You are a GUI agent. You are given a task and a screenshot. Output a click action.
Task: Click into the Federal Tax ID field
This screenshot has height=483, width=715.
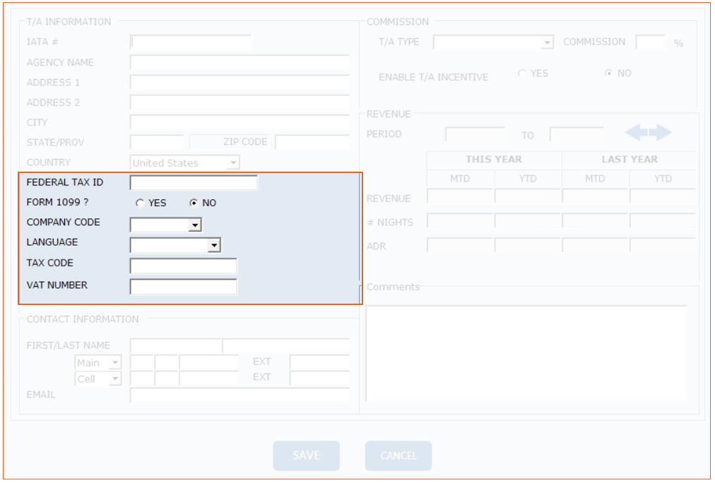tap(194, 184)
